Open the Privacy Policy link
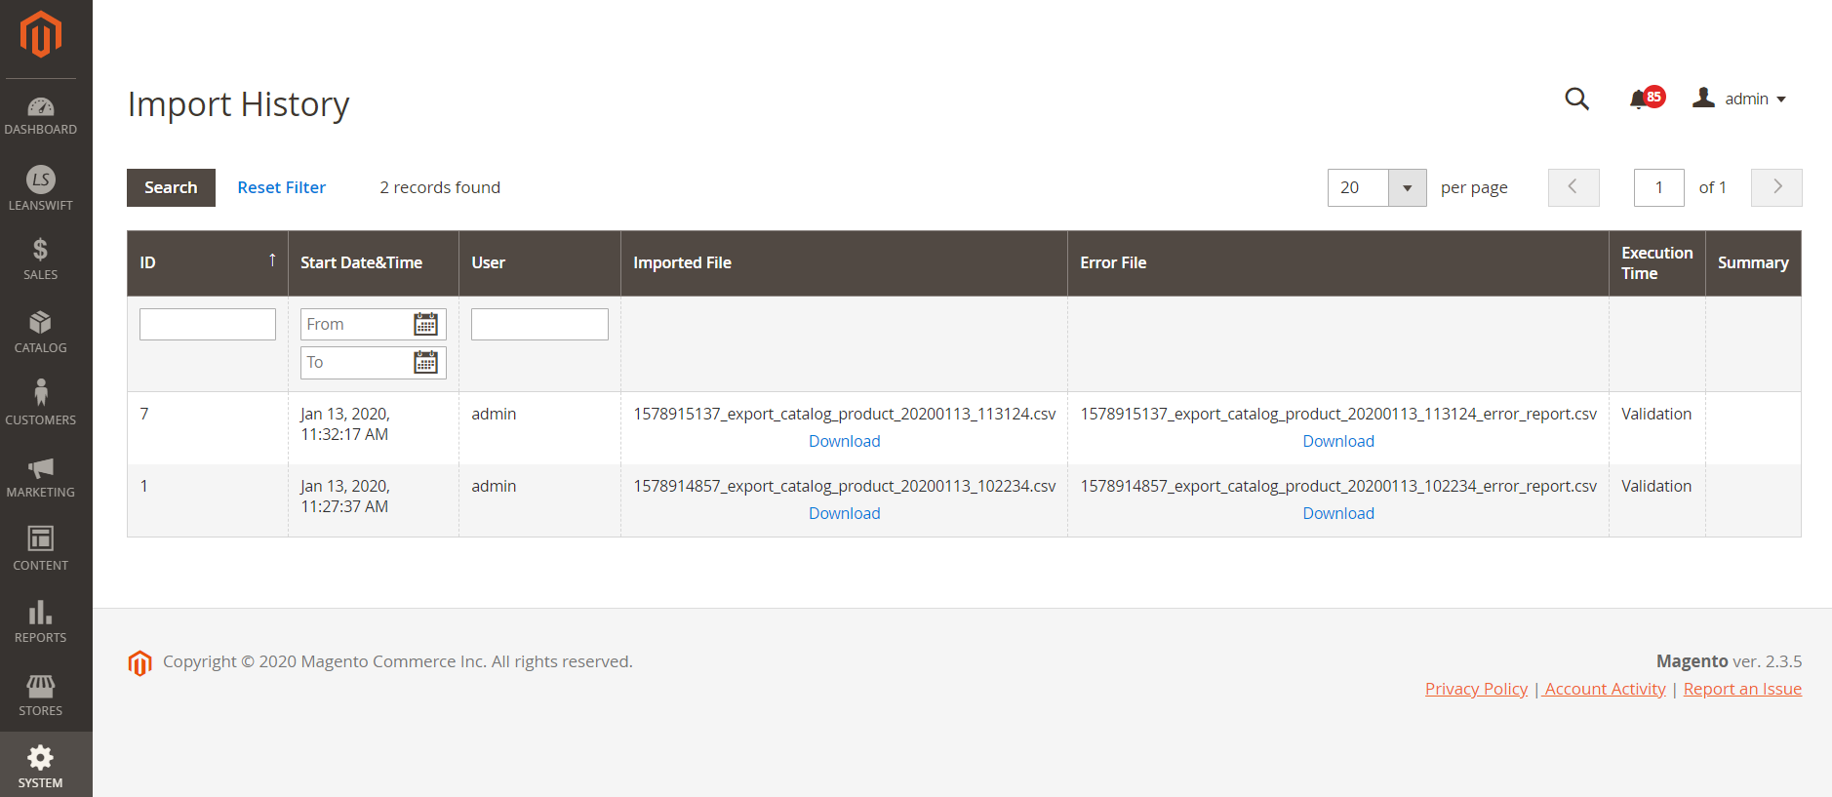 pyautogui.click(x=1476, y=689)
